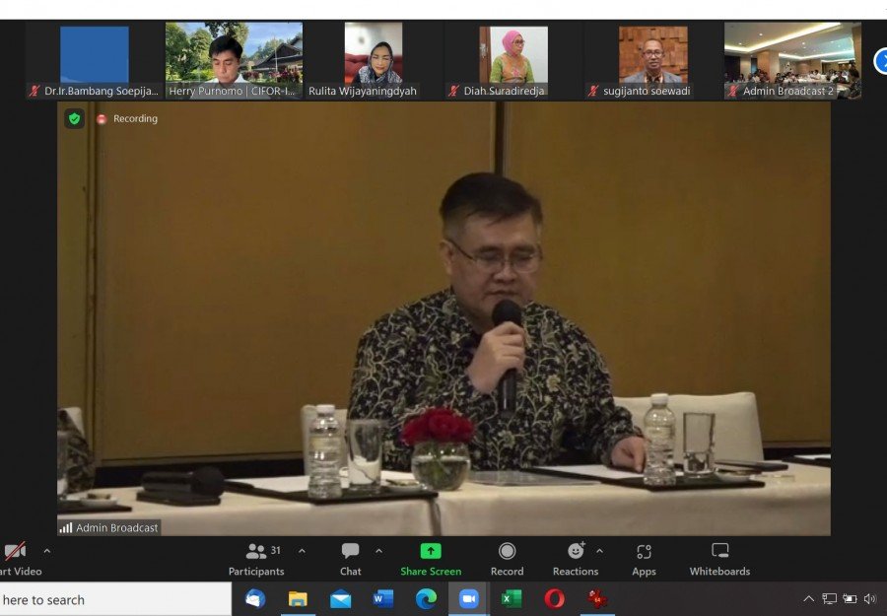This screenshot has height=616, width=887.
Task: Open Microsoft Excel from the taskbar
Action: pyautogui.click(x=512, y=599)
